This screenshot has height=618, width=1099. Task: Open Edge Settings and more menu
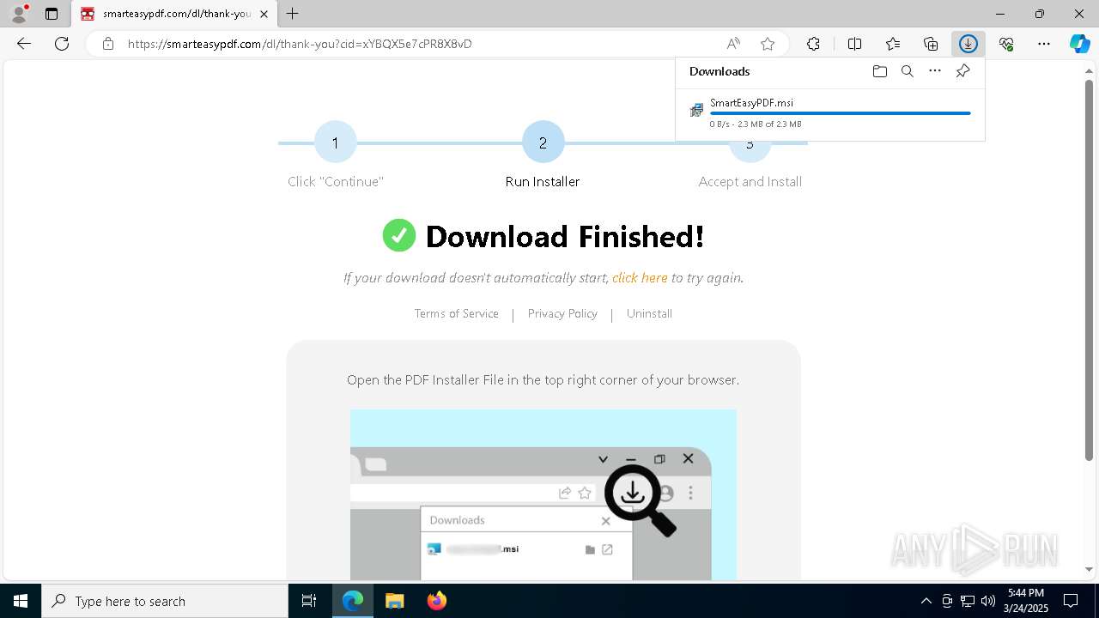(1044, 44)
